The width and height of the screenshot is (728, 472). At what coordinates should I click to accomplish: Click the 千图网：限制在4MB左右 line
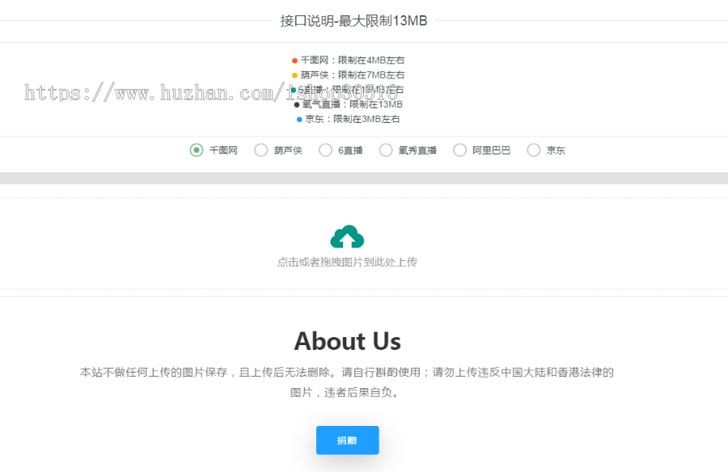353,61
